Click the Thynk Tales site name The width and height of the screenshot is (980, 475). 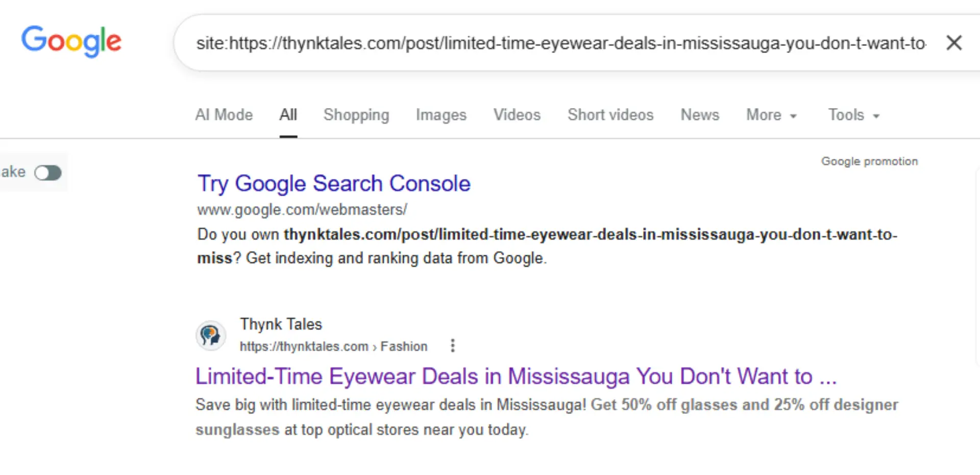[x=281, y=324]
